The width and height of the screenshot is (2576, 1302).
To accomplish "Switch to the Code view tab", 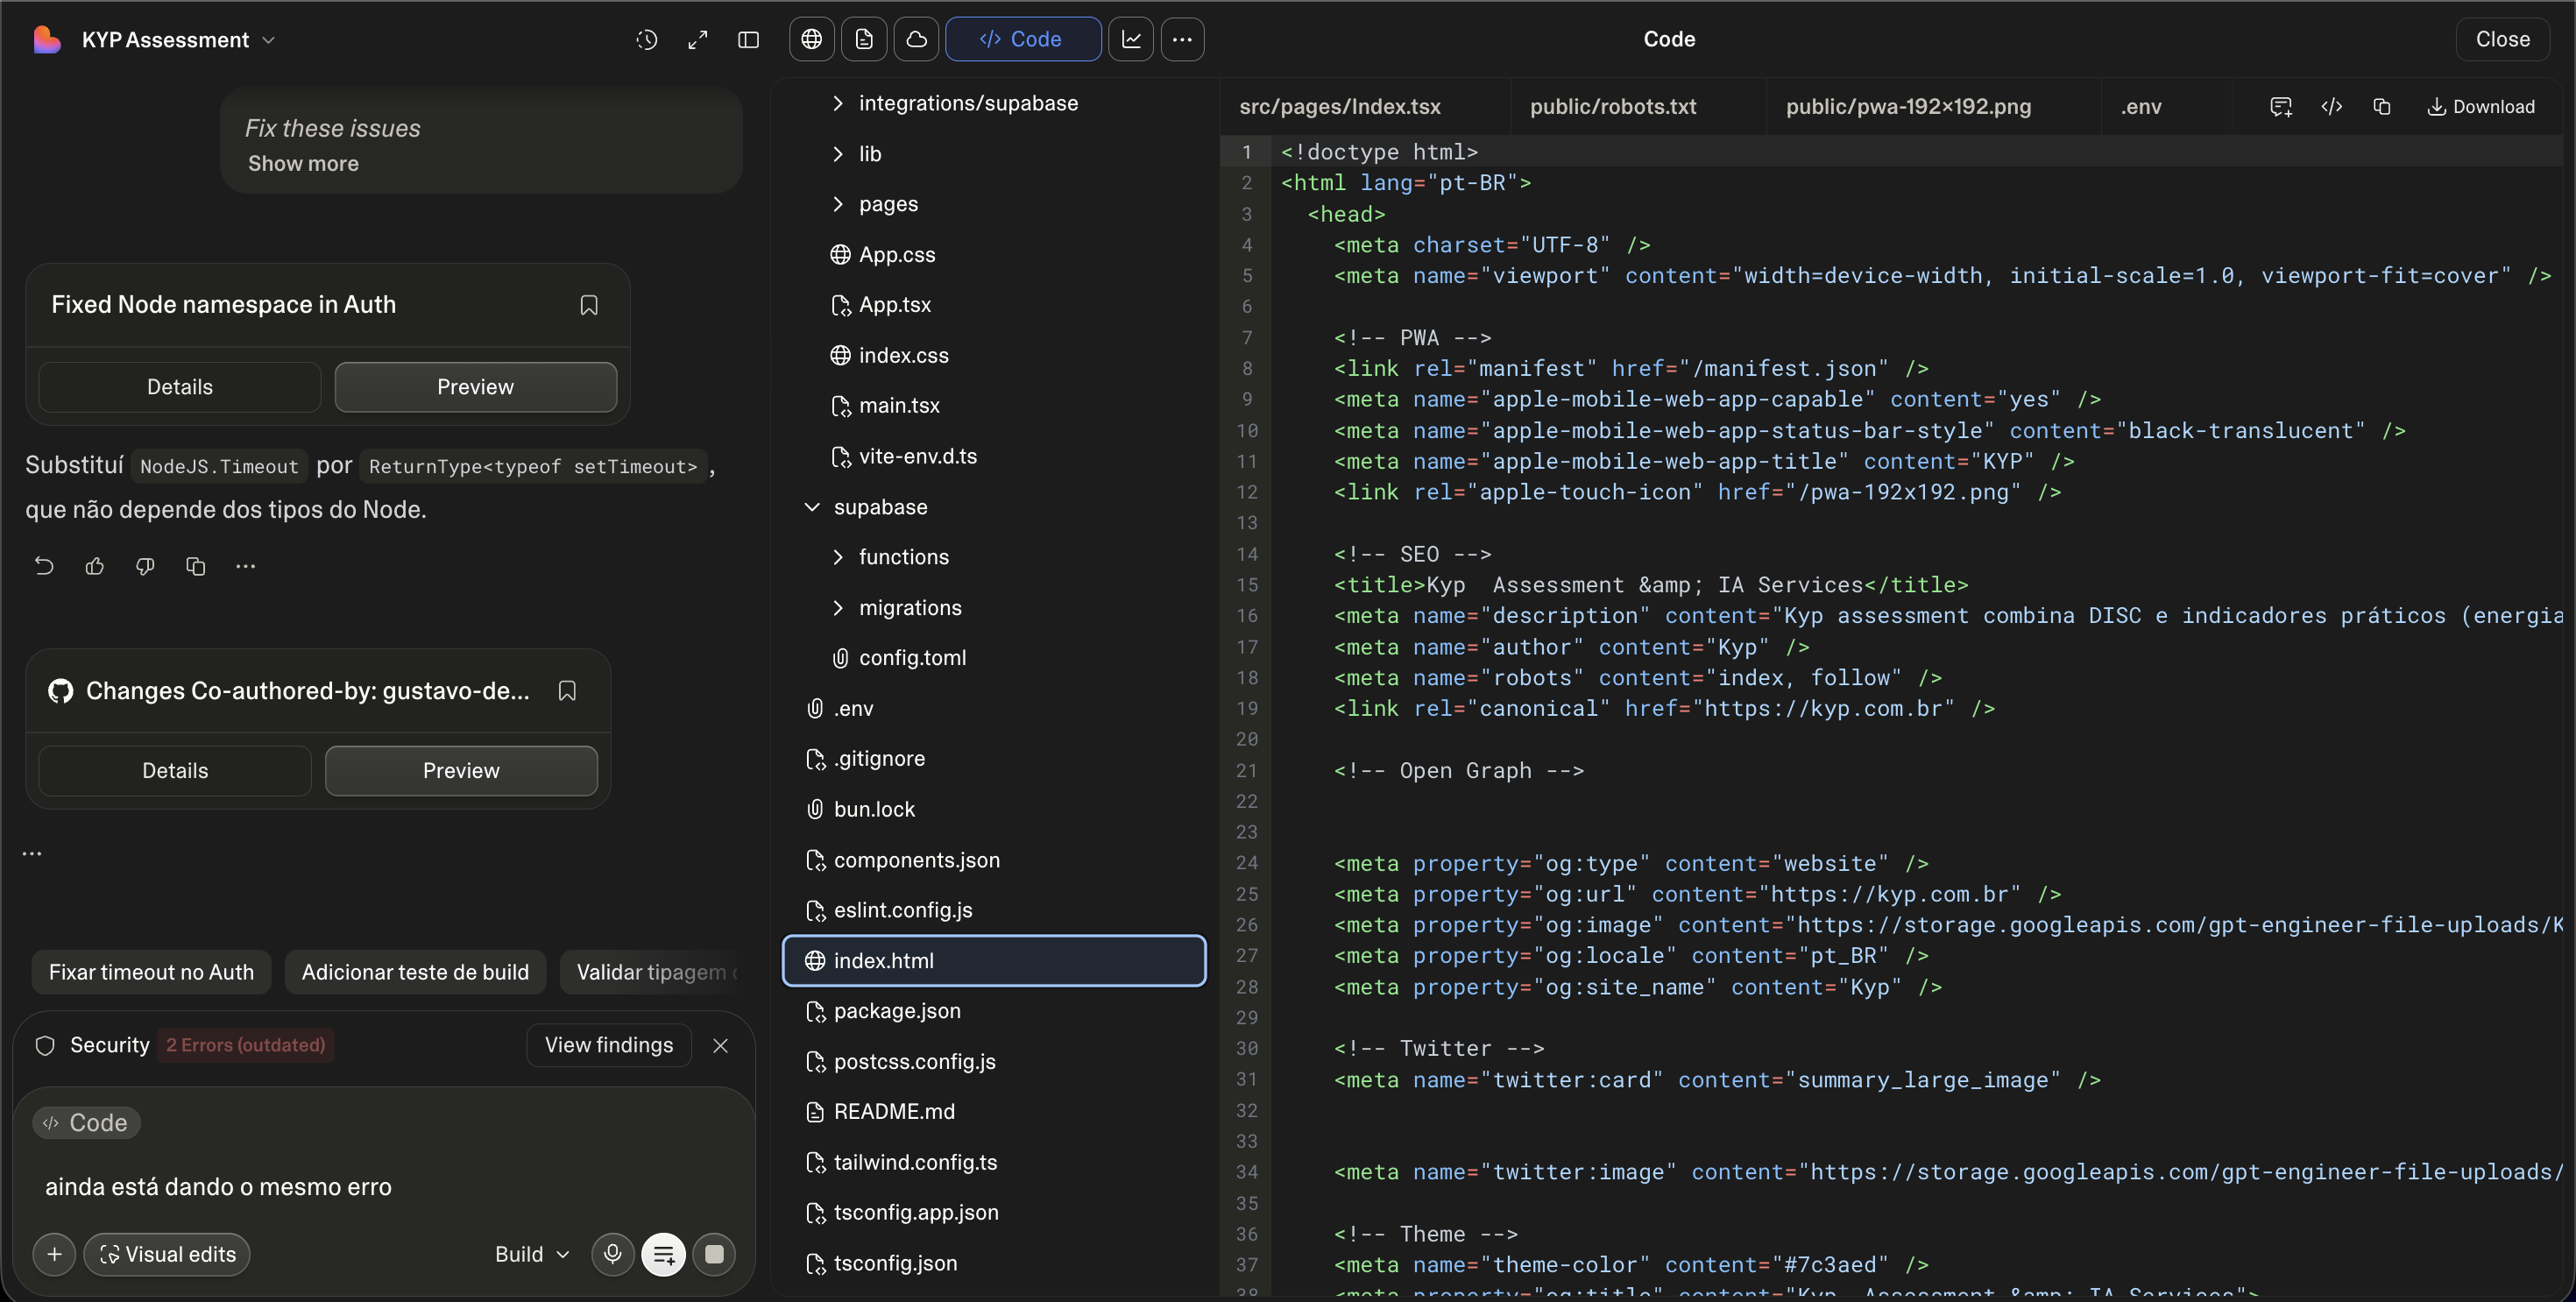I will pyautogui.click(x=1023, y=39).
